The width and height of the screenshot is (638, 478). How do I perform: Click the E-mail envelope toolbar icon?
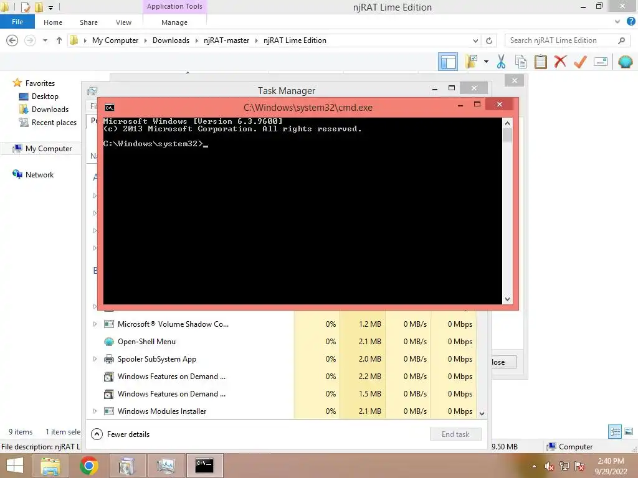[600, 62]
